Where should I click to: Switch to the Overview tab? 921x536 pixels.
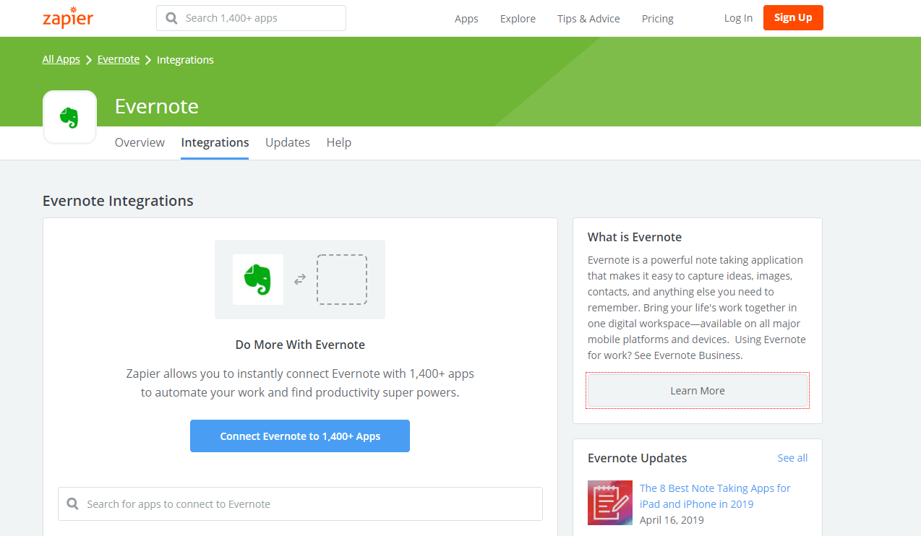pyautogui.click(x=140, y=142)
